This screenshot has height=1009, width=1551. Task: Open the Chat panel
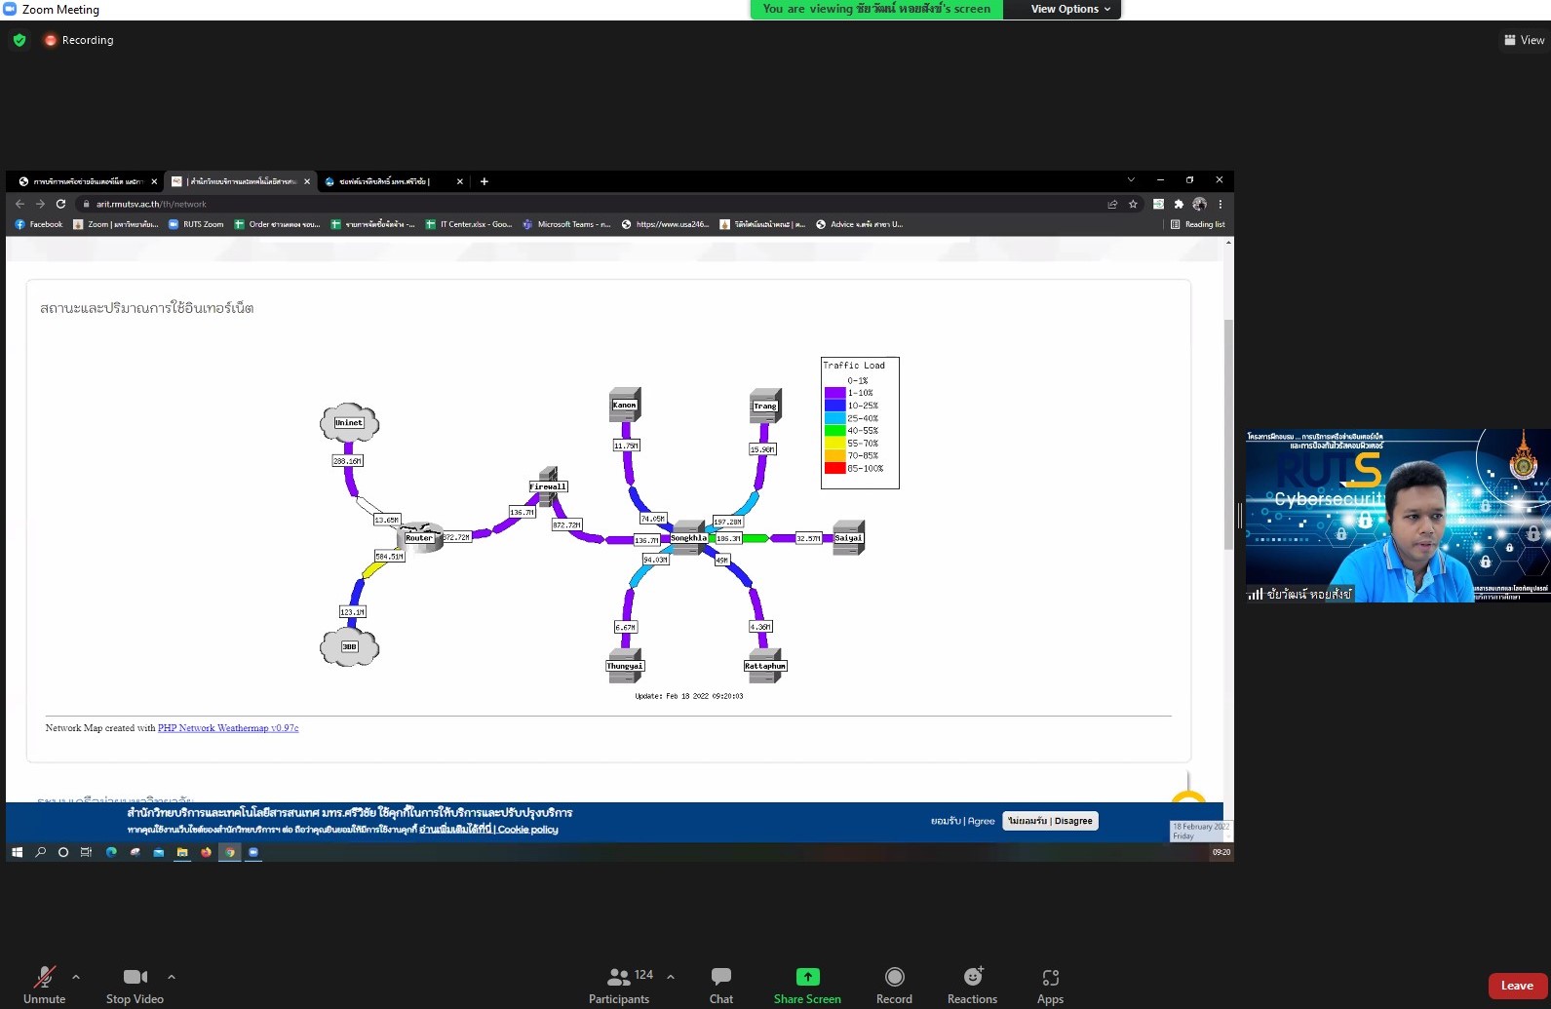(720, 985)
